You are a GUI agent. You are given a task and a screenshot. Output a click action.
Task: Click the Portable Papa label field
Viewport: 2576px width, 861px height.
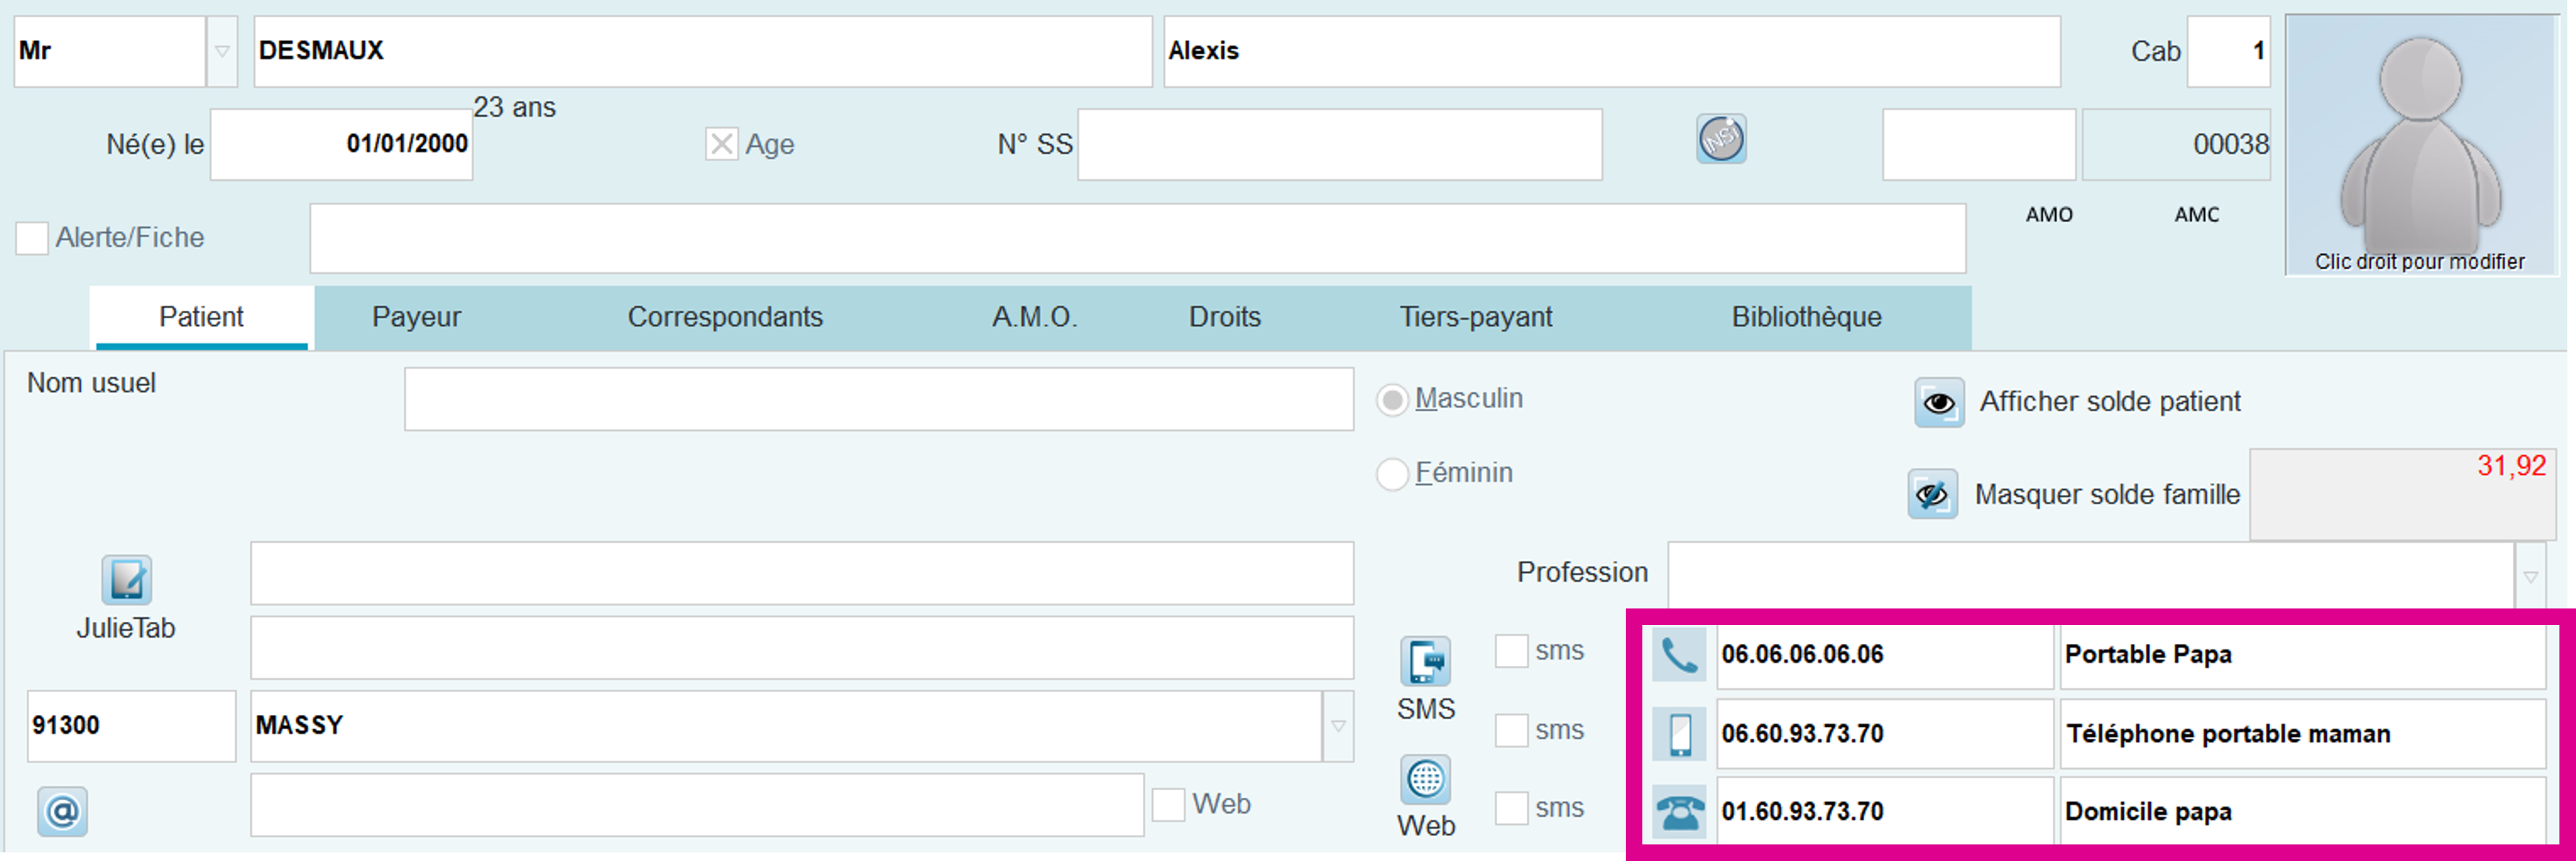click(2303, 655)
